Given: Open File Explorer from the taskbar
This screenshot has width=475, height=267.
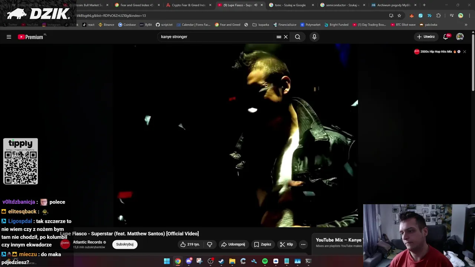Looking at the screenshot, I should click(x=232, y=261).
